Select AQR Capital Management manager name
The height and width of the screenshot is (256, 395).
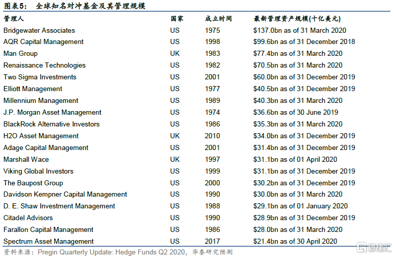[x=44, y=42]
